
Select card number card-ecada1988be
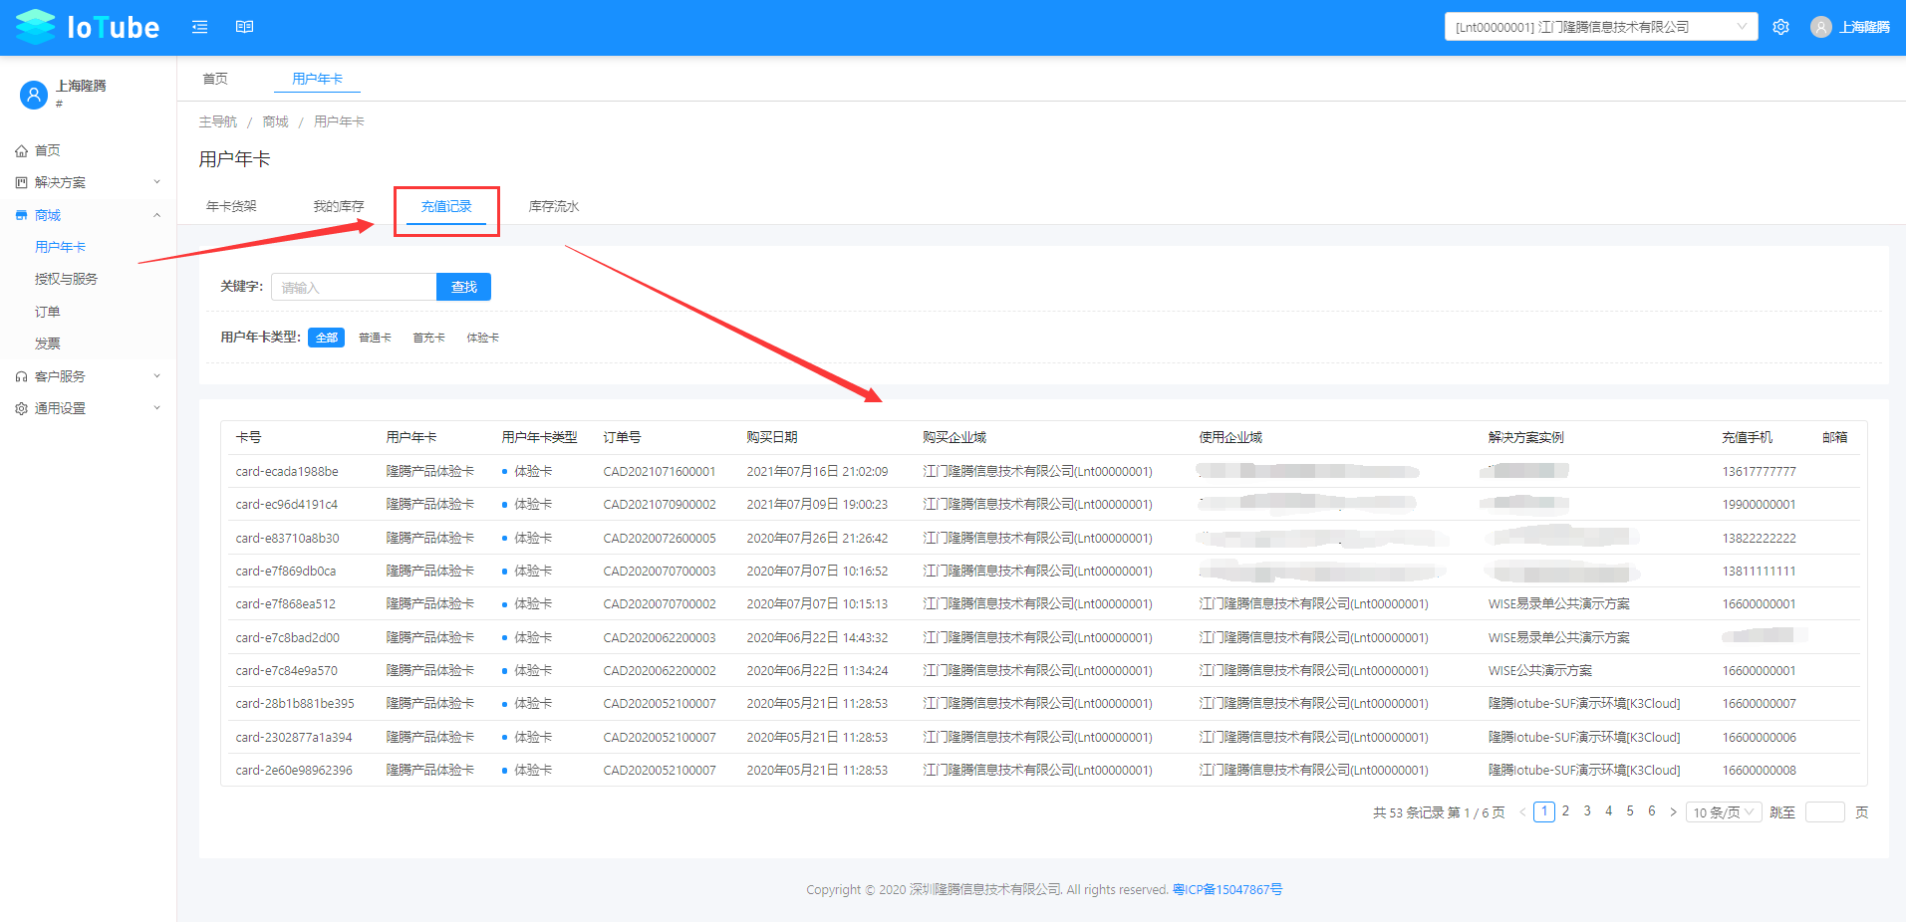click(x=287, y=472)
